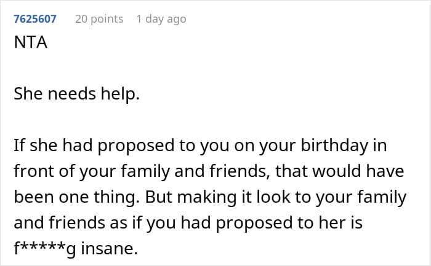The width and height of the screenshot is (431, 266).
Task: Open user profile 7625607
Action: (35, 19)
